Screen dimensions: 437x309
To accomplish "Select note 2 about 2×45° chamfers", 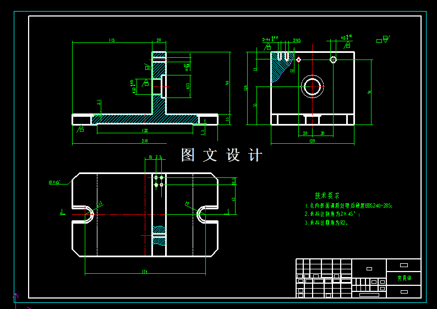I will coord(332,214).
